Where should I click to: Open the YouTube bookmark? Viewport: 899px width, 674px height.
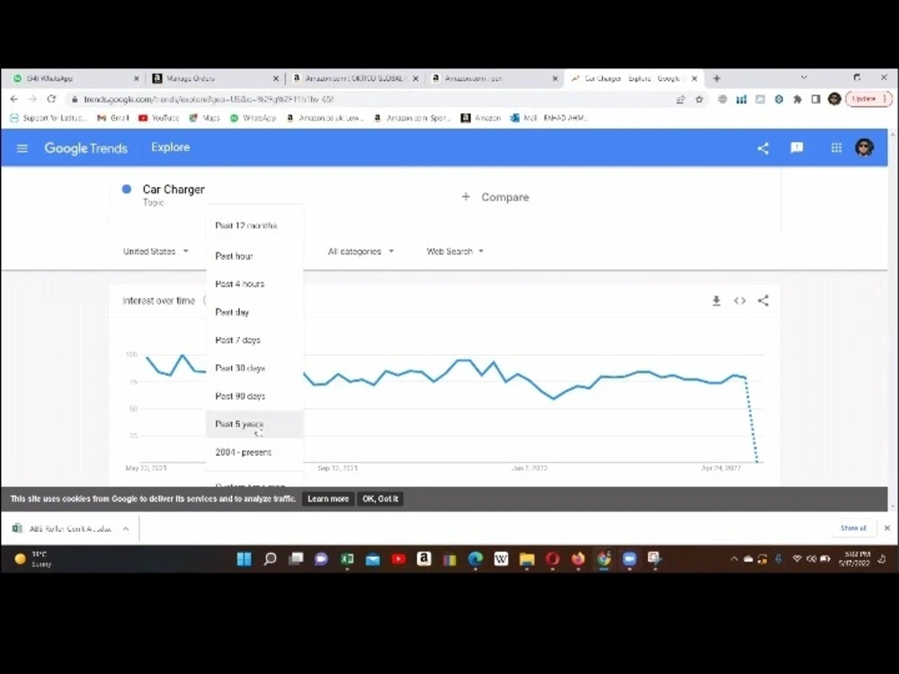[x=159, y=118]
